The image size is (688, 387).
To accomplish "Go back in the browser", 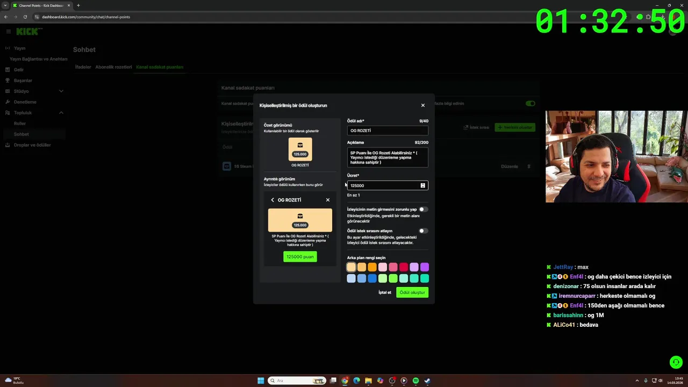I will point(6,17).
